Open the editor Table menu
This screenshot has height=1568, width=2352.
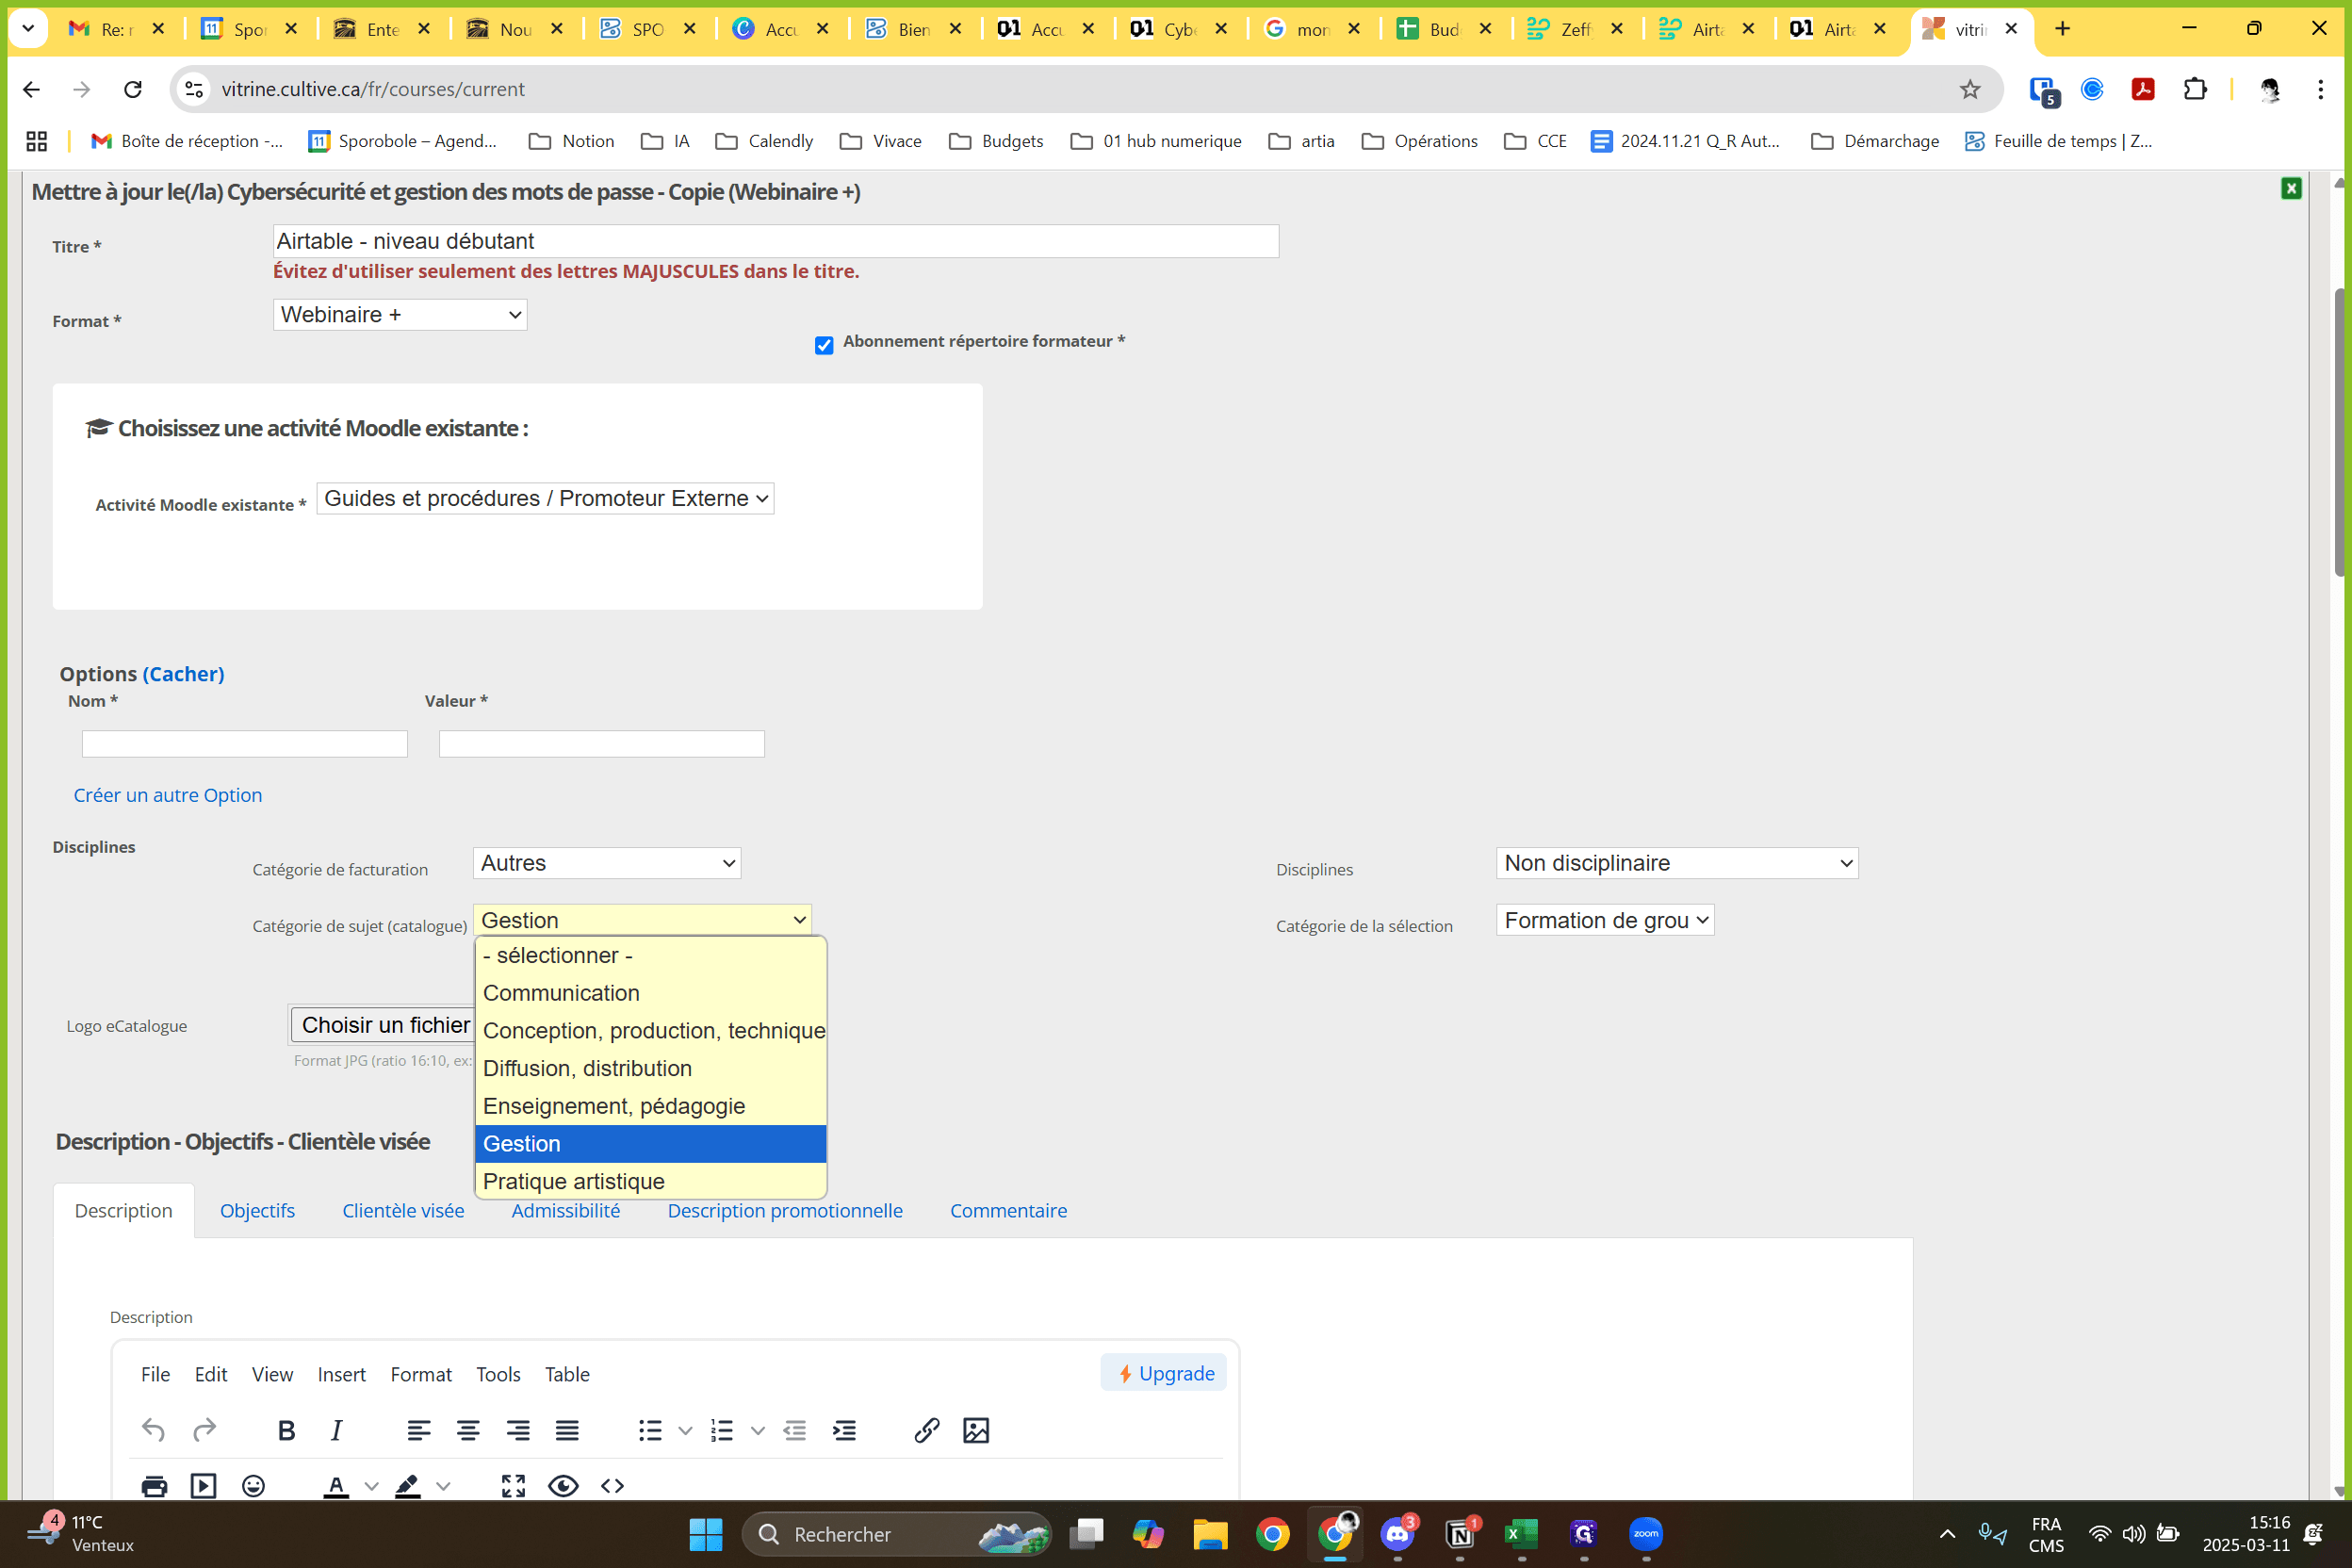567,1374
